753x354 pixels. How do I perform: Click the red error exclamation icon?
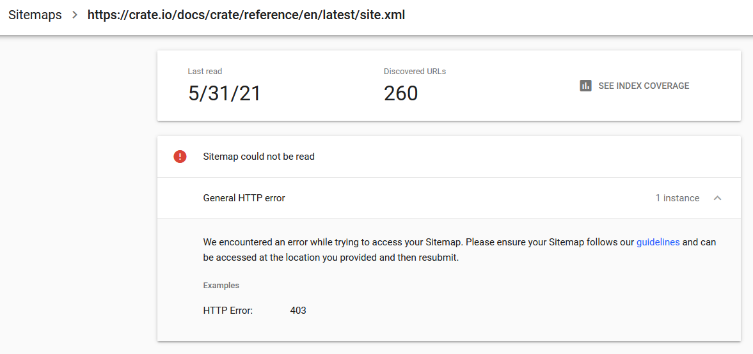[180, 157]
